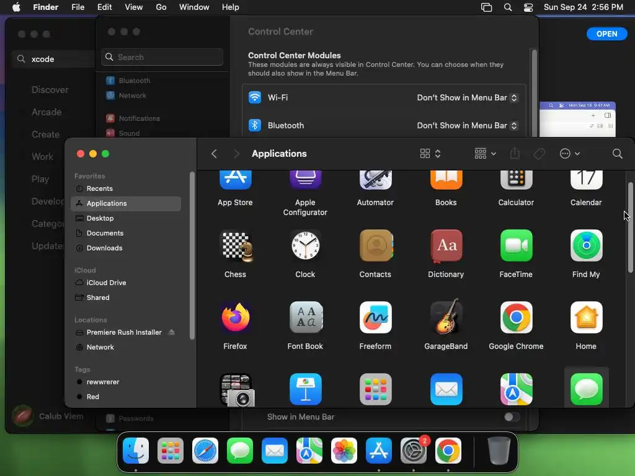
Task: Select the Launchpad icon in Applications grid
Action: (375, 389)
